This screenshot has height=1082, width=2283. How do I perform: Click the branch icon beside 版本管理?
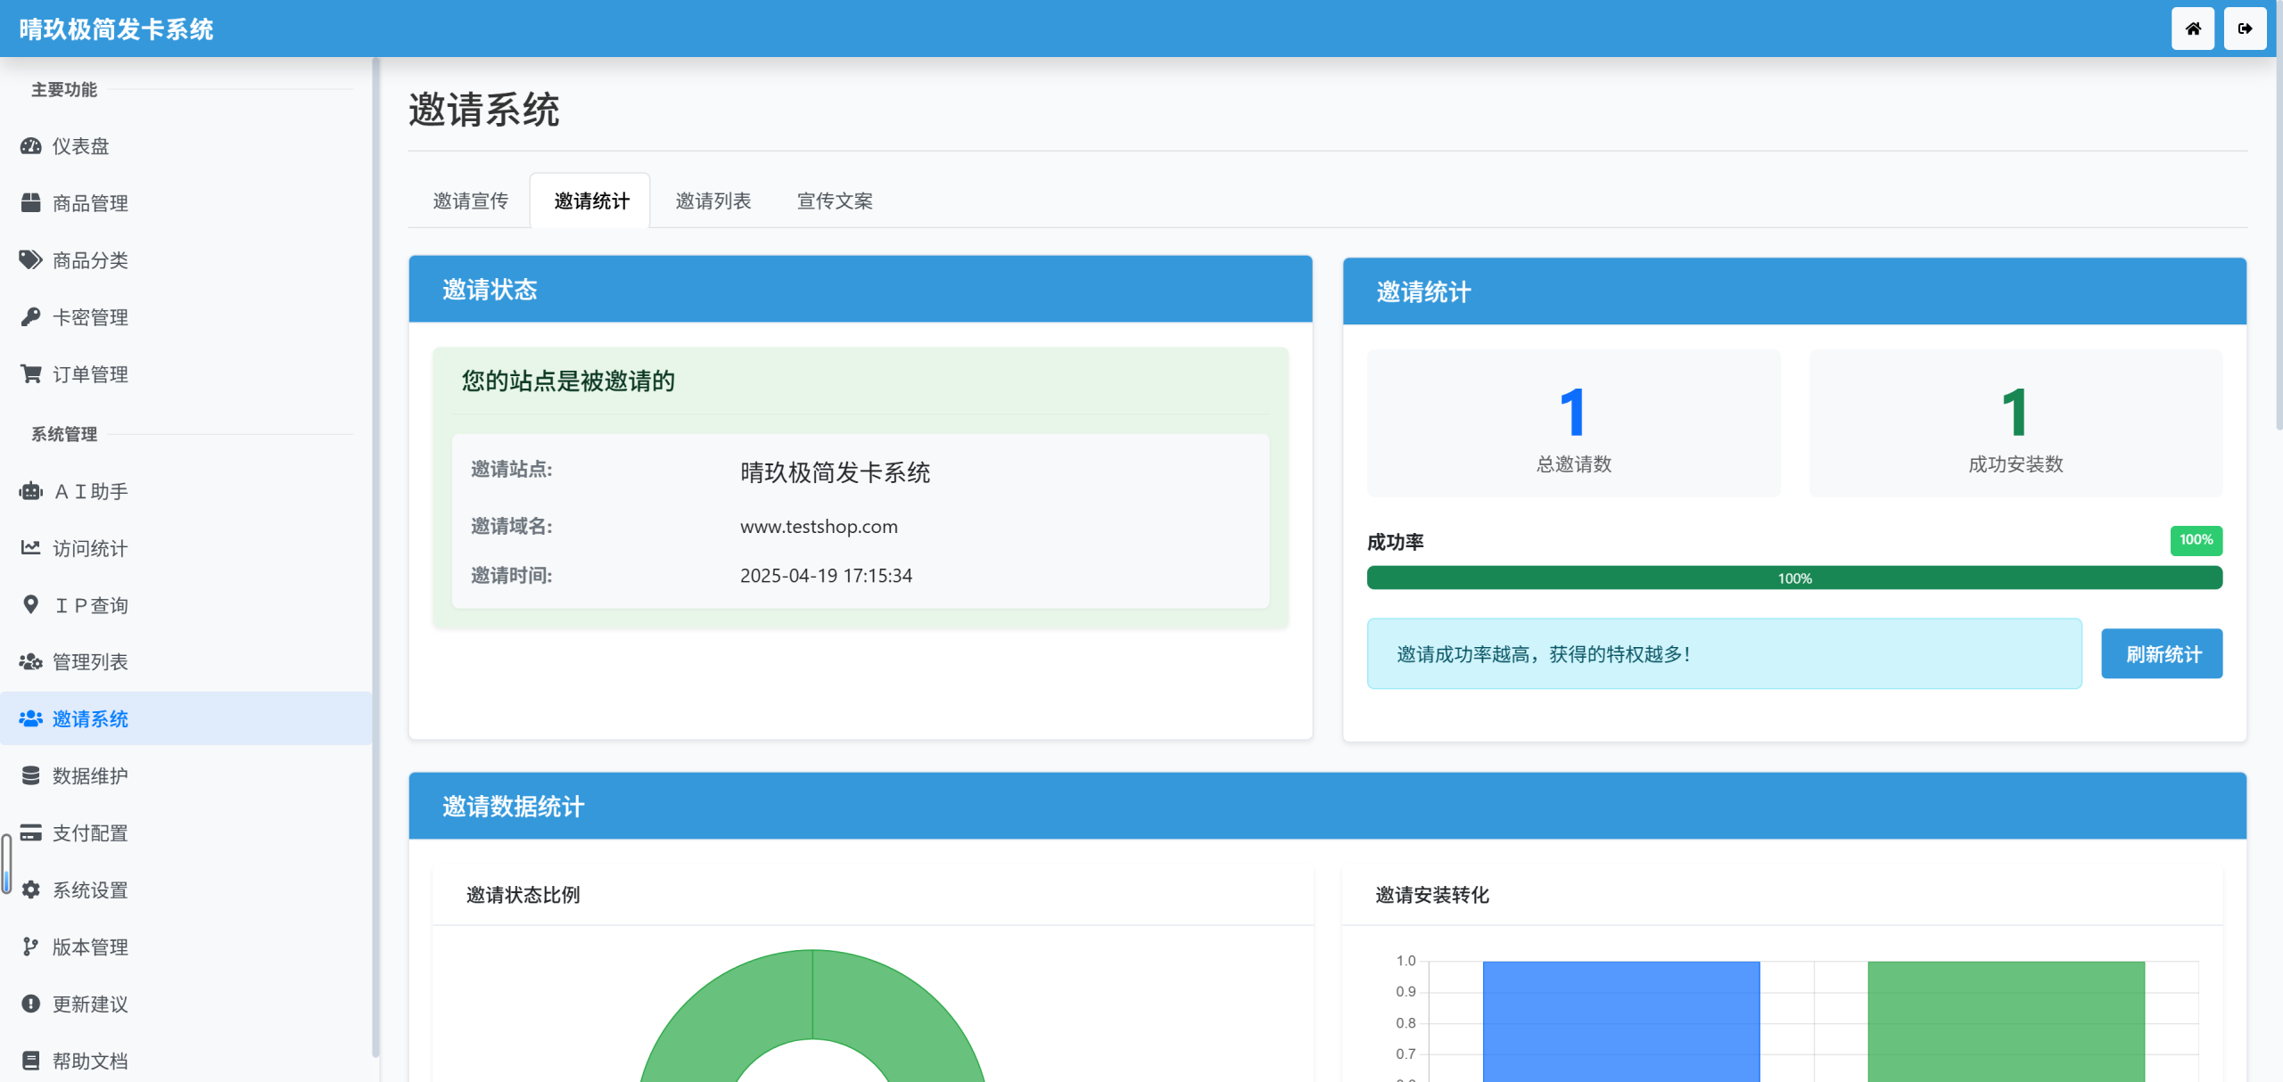click(31, 947)
